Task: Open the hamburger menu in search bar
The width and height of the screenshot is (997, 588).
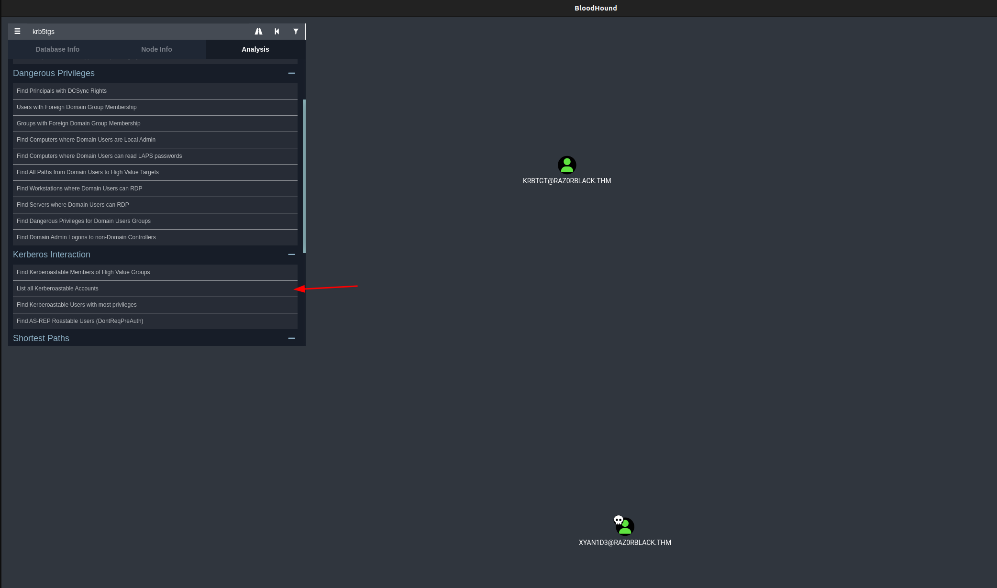Action: 17,32
